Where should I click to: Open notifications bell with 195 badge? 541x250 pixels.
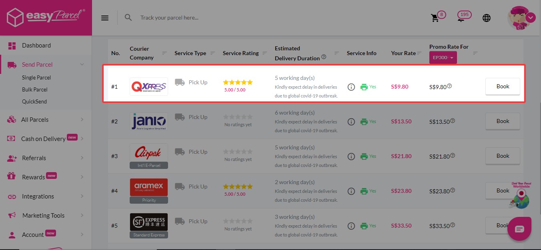(x=461, y=18)
